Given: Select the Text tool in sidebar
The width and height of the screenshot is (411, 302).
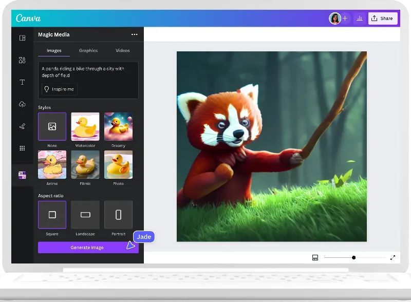Looking at the screenshot, I should 22,82.
